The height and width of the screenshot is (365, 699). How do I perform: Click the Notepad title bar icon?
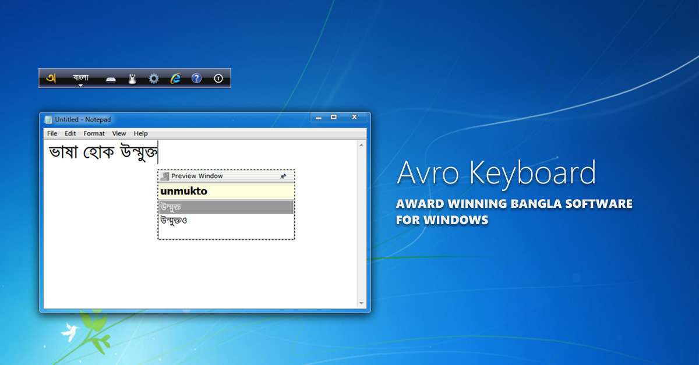(x=48, y=119)
